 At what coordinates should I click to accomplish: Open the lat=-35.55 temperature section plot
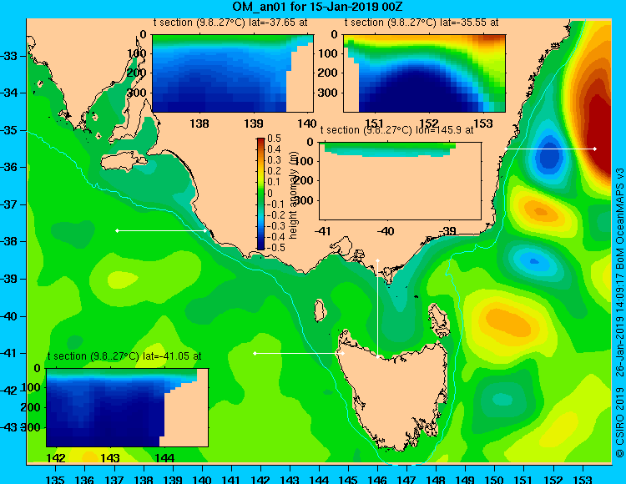point(424,73)
